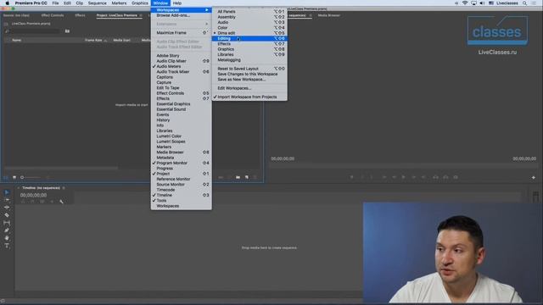The image size is (543, 305).
Task: Open Timeline display settings wrench
Action: point(61,202)
